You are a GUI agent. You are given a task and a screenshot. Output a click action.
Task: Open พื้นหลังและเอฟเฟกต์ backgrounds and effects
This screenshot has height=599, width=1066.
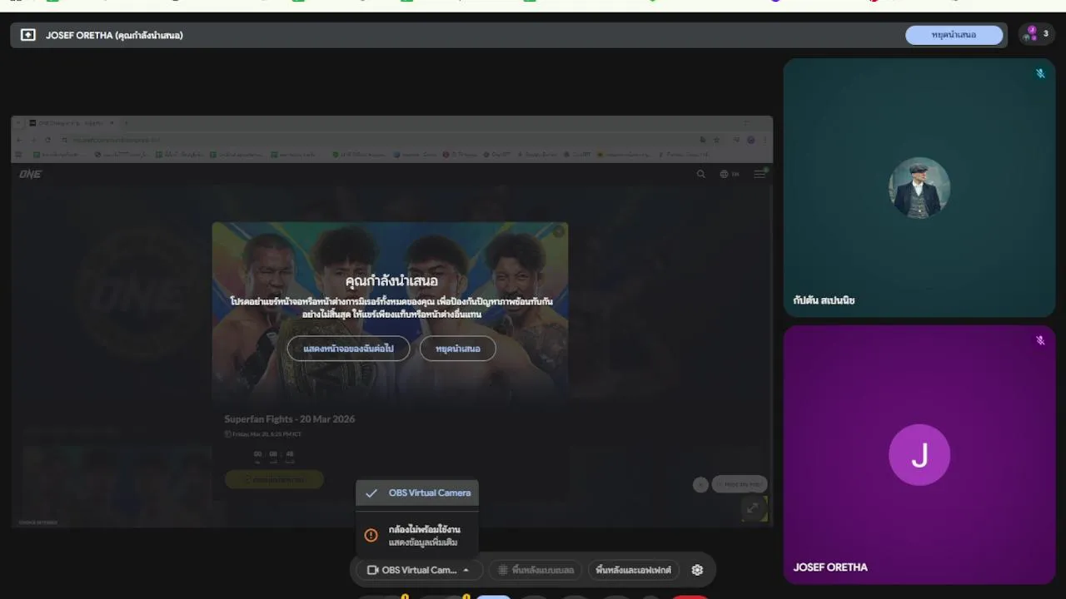(x=634, y=570)
